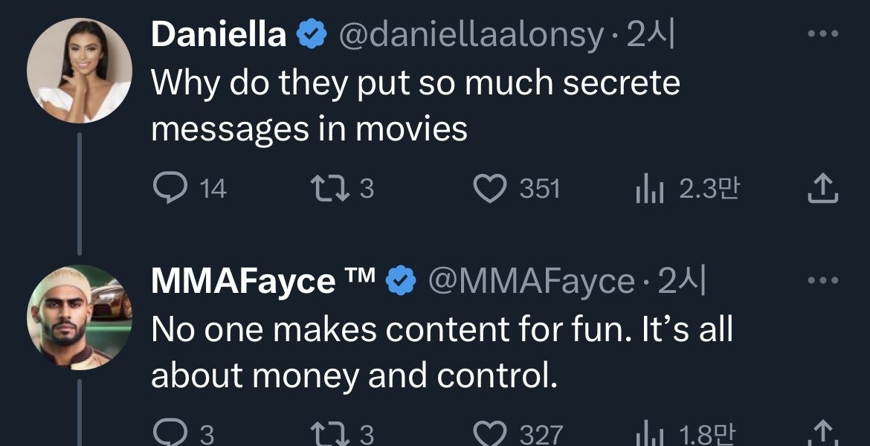
Task: Open more options for MMAFayce's tweet
Action: tap(823, 281)
